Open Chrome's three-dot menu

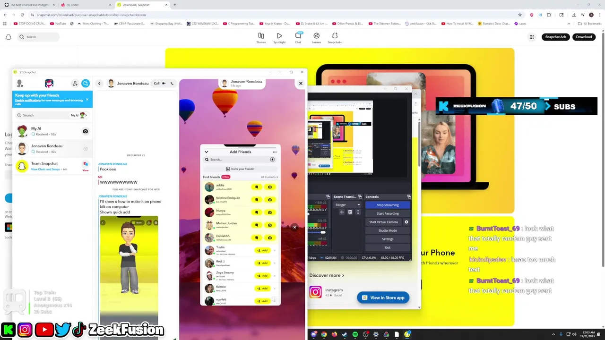pyautogui.click(x=599, y=15)
